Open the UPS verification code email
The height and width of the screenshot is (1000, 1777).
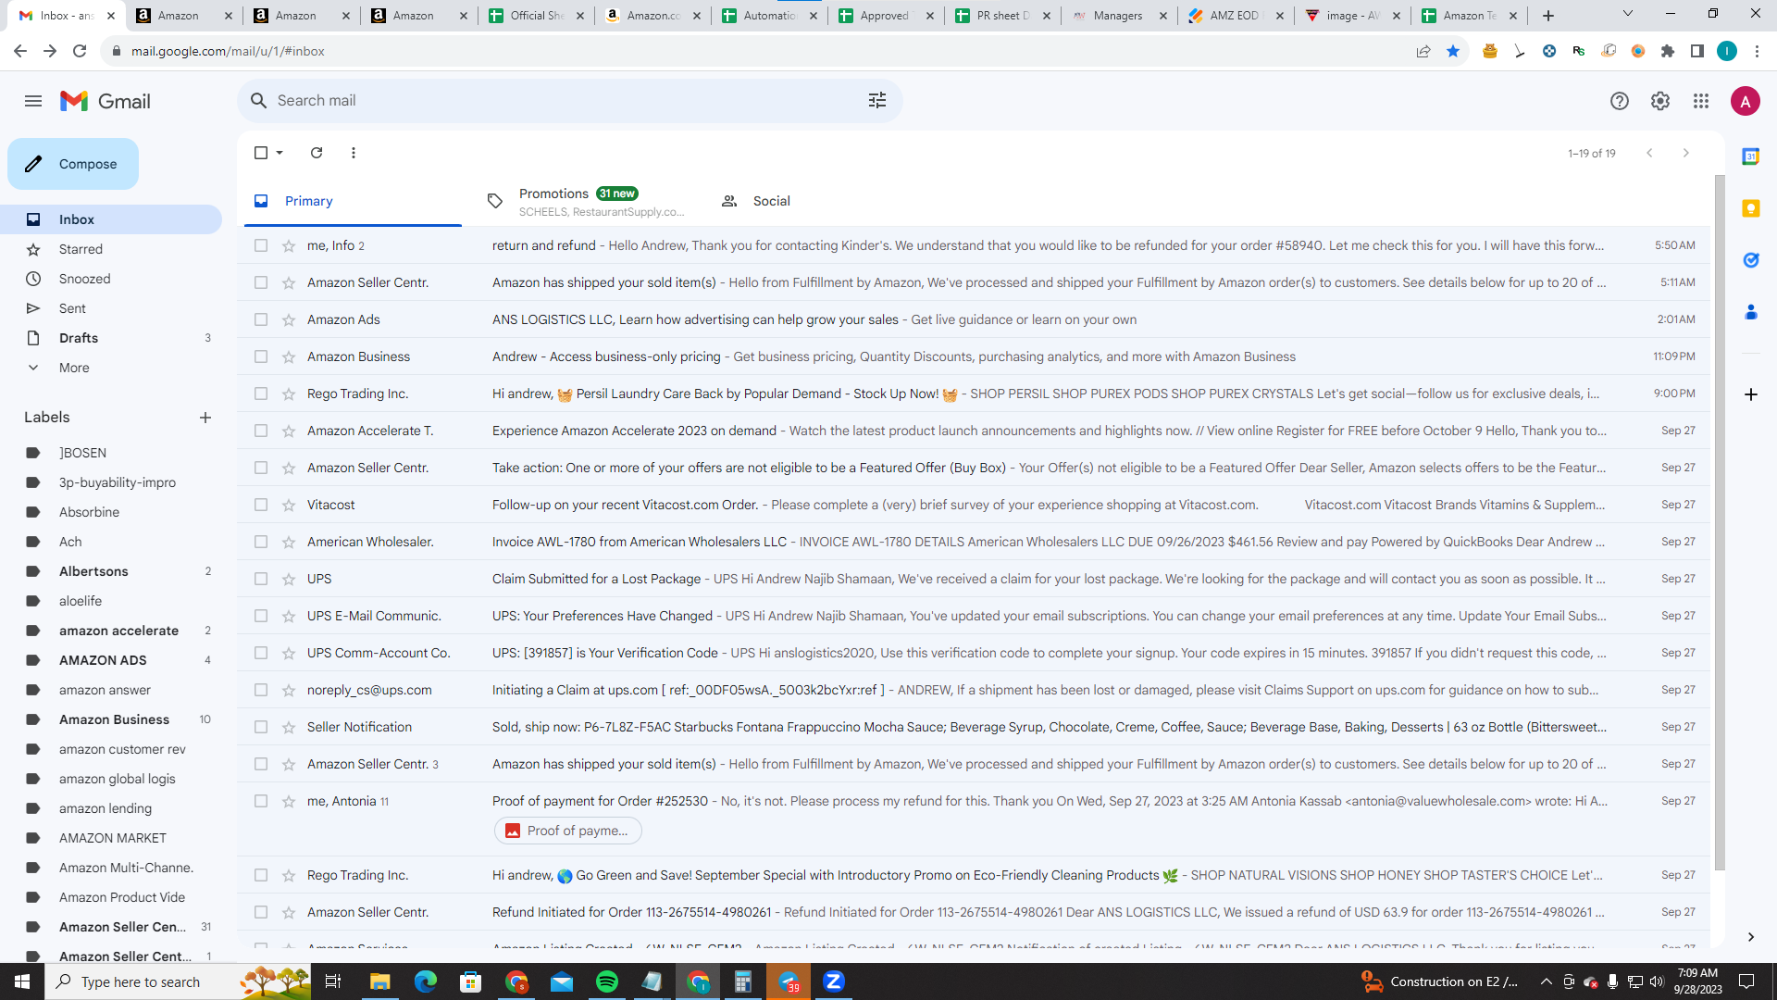(x=974, y=653)
